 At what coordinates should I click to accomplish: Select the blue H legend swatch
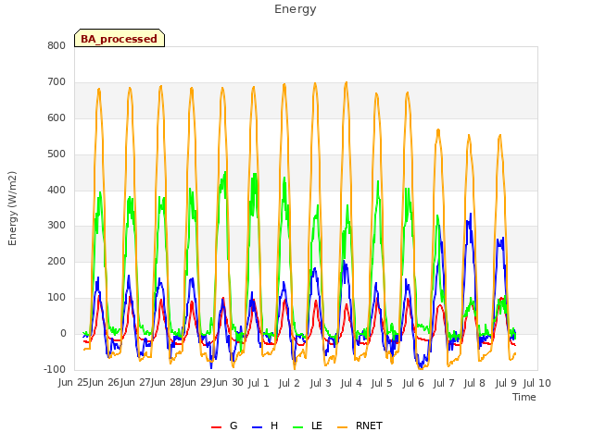258,426
